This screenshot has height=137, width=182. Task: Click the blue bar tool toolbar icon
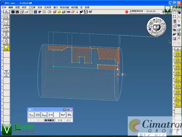pos(68,12)
